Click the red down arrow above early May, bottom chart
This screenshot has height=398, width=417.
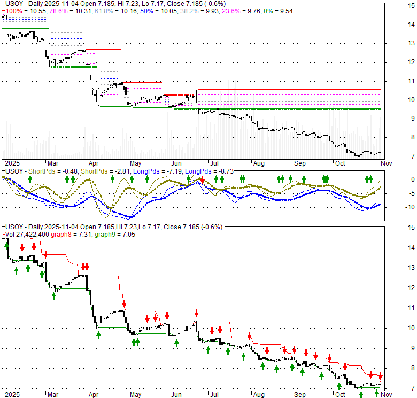click(123, 296)
